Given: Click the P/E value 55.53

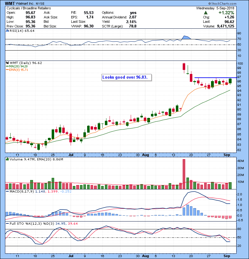Looking at the screenshot, I should point(89,13).
